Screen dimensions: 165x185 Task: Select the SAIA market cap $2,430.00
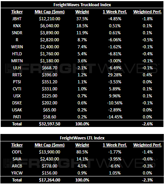(x=50, y=159)
